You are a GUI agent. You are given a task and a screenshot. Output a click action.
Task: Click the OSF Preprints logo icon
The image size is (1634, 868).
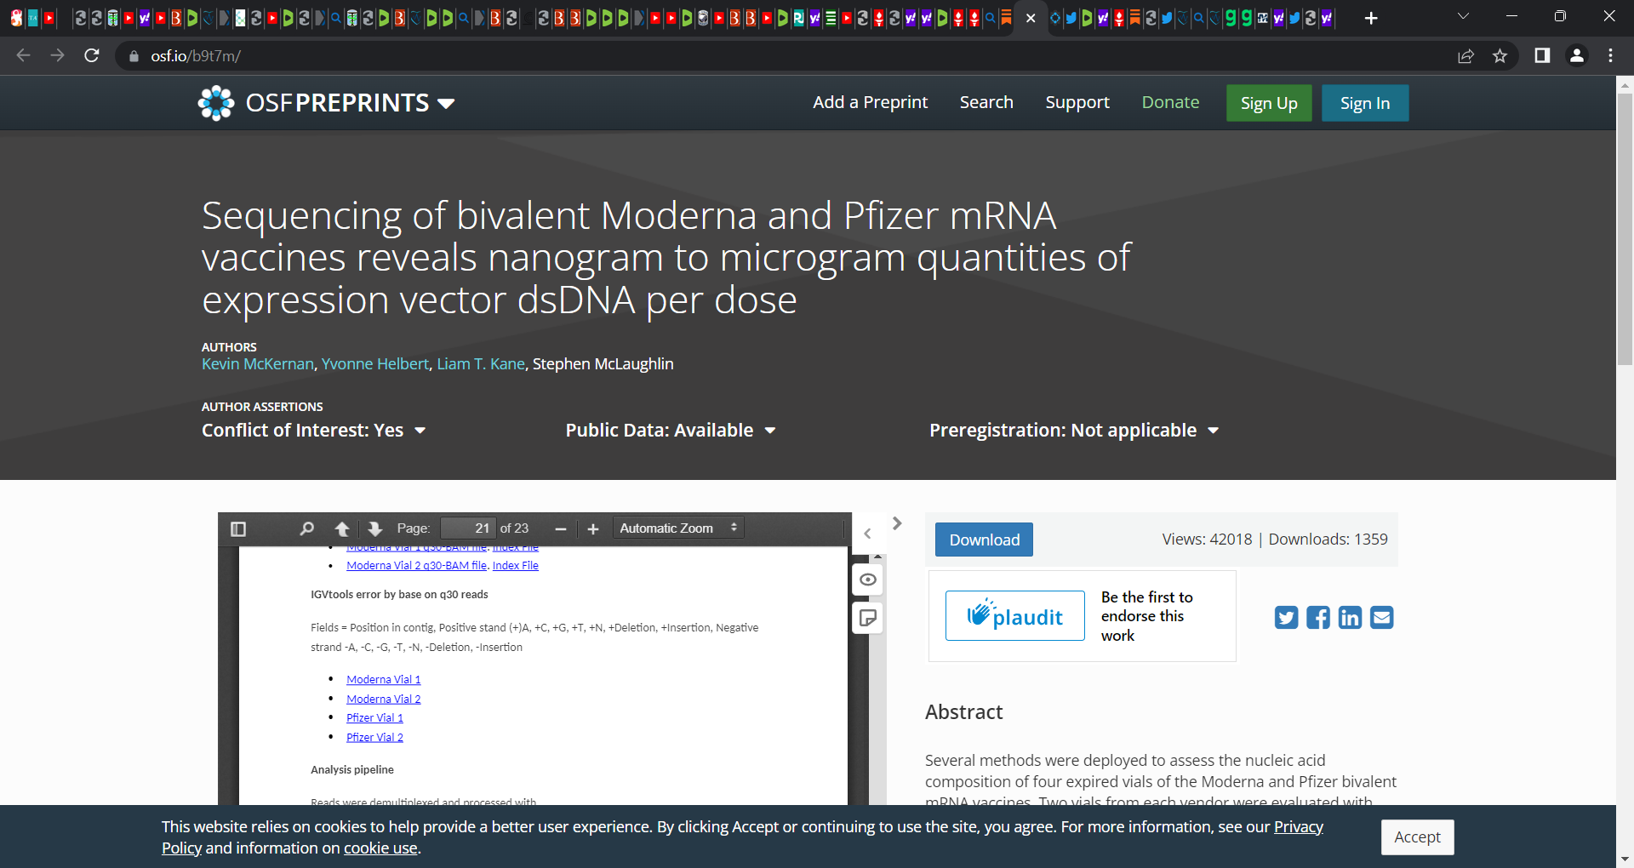click(x=216, y=103)
